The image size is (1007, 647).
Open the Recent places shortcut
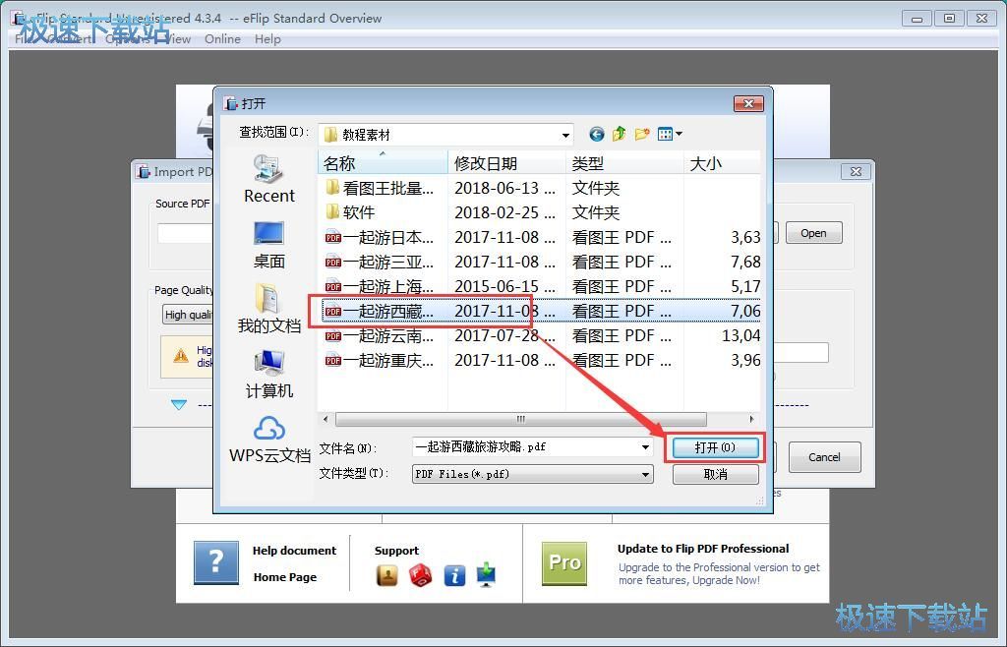click(269, 180)
